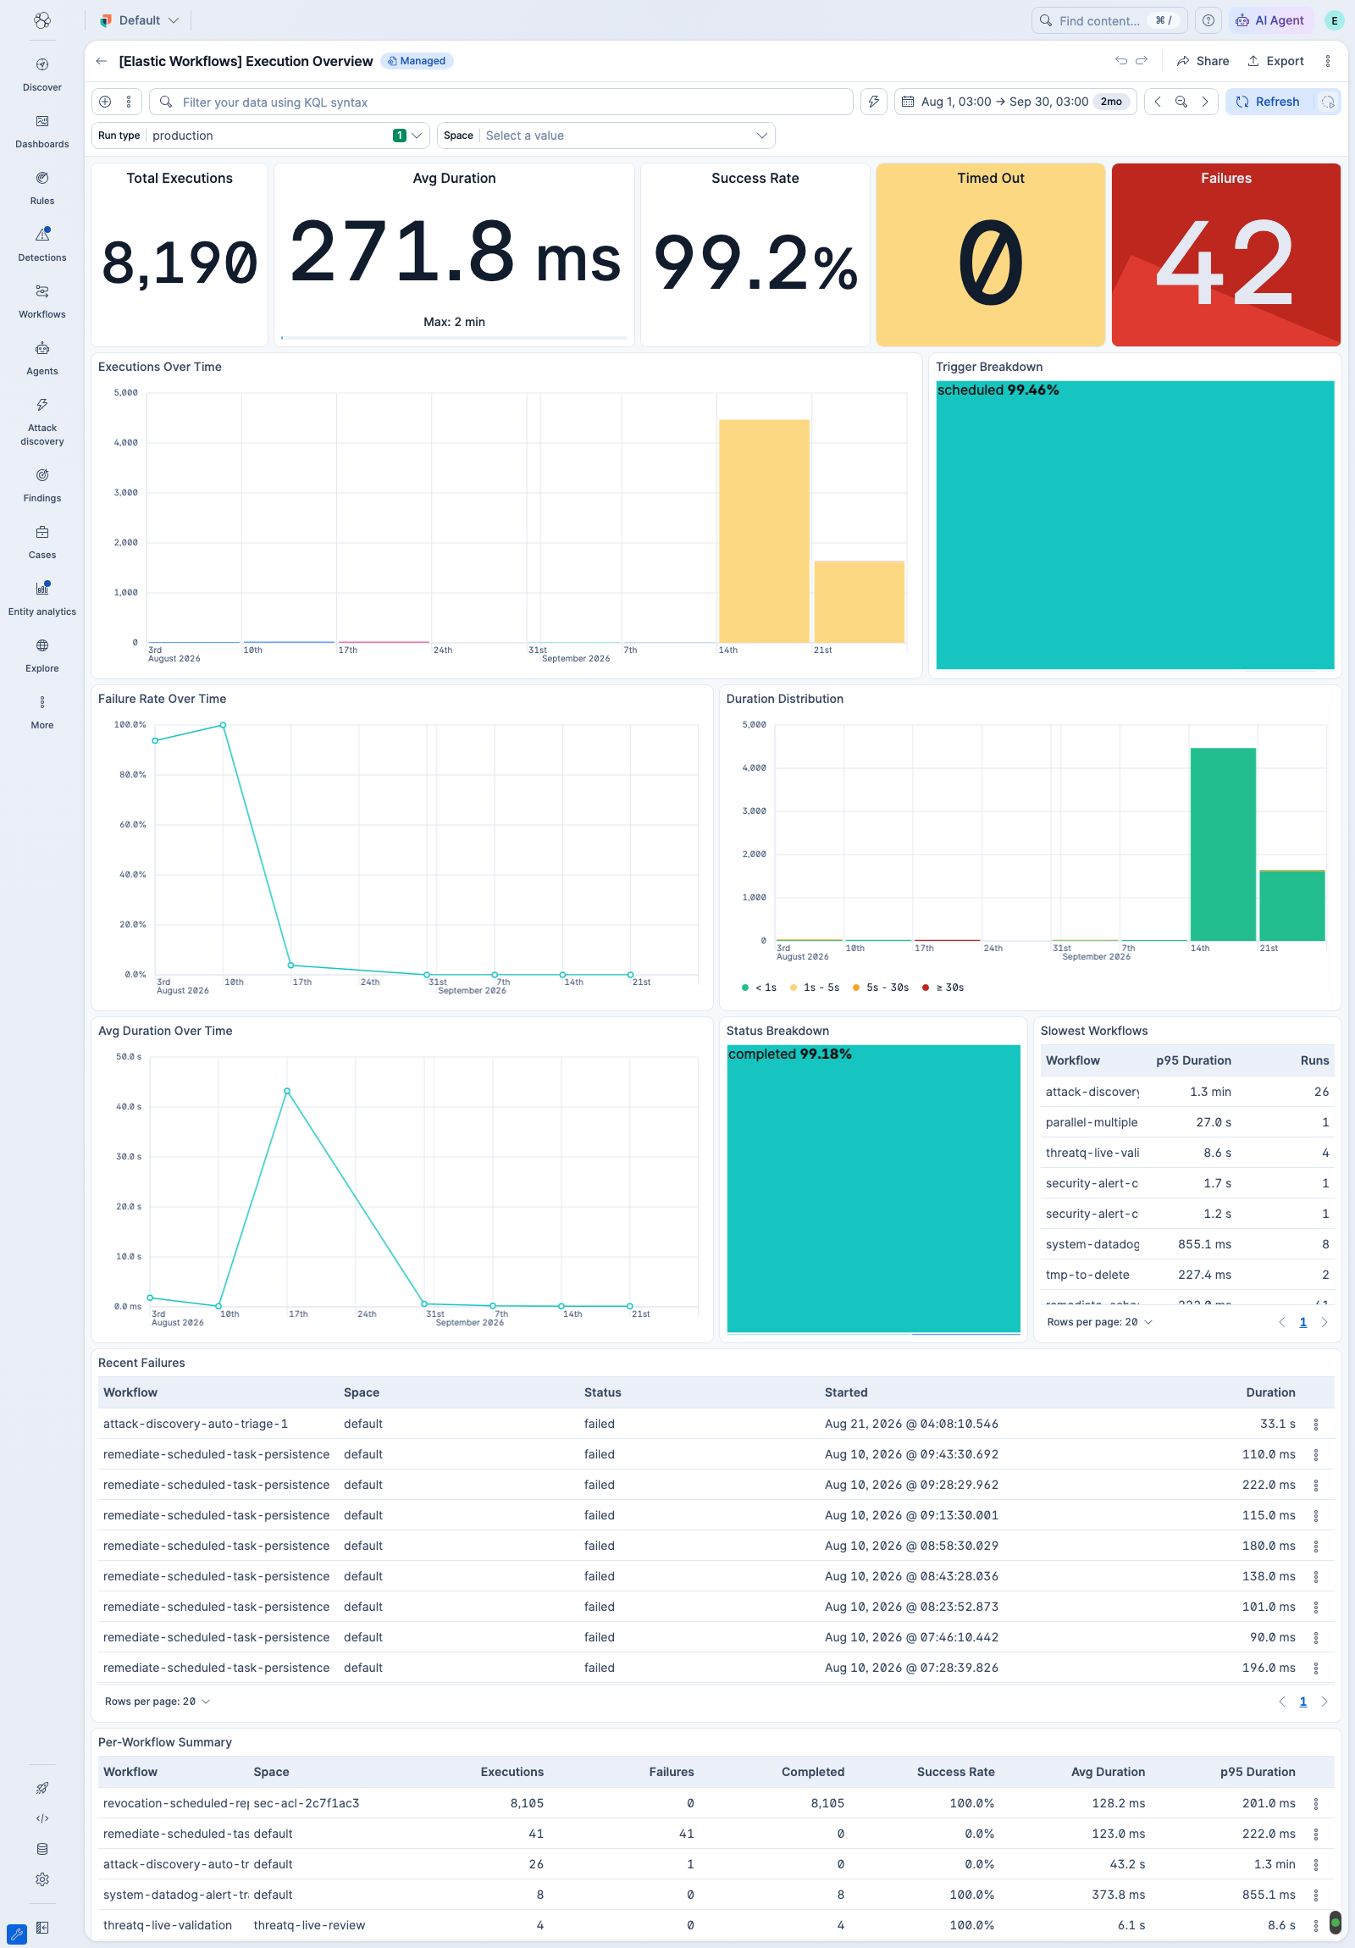Open Agents in the sidebar
Viewport: 1355px width, 1948px height.
click(x=41, y=359)
